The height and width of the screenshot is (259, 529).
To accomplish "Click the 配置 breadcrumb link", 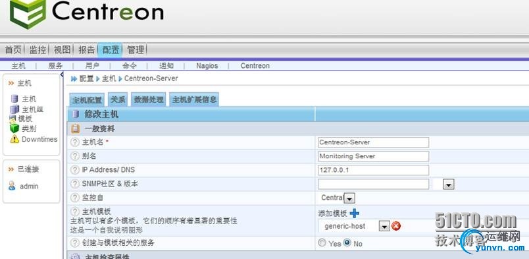I will (x=86, y=79).
